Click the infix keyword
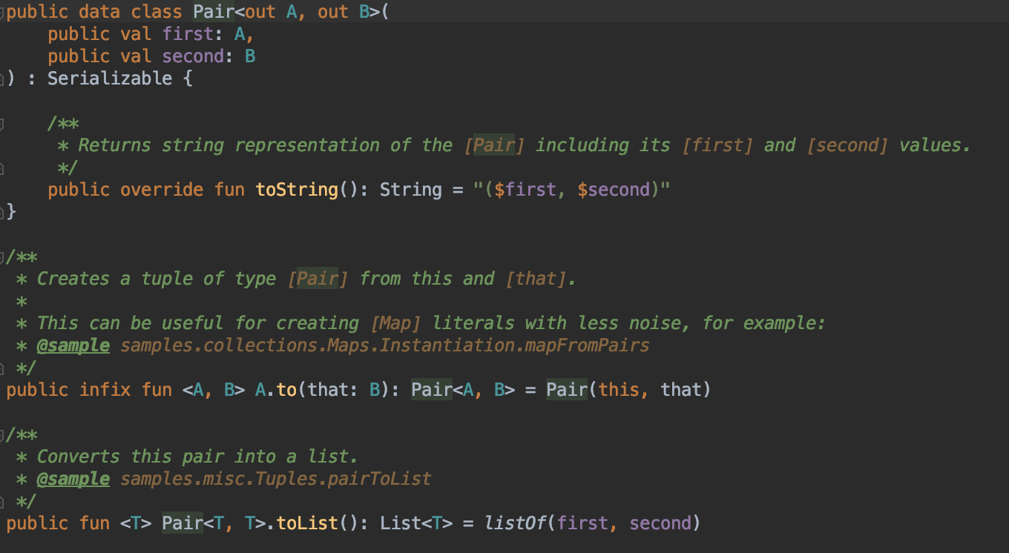 [x=105, y=390]
